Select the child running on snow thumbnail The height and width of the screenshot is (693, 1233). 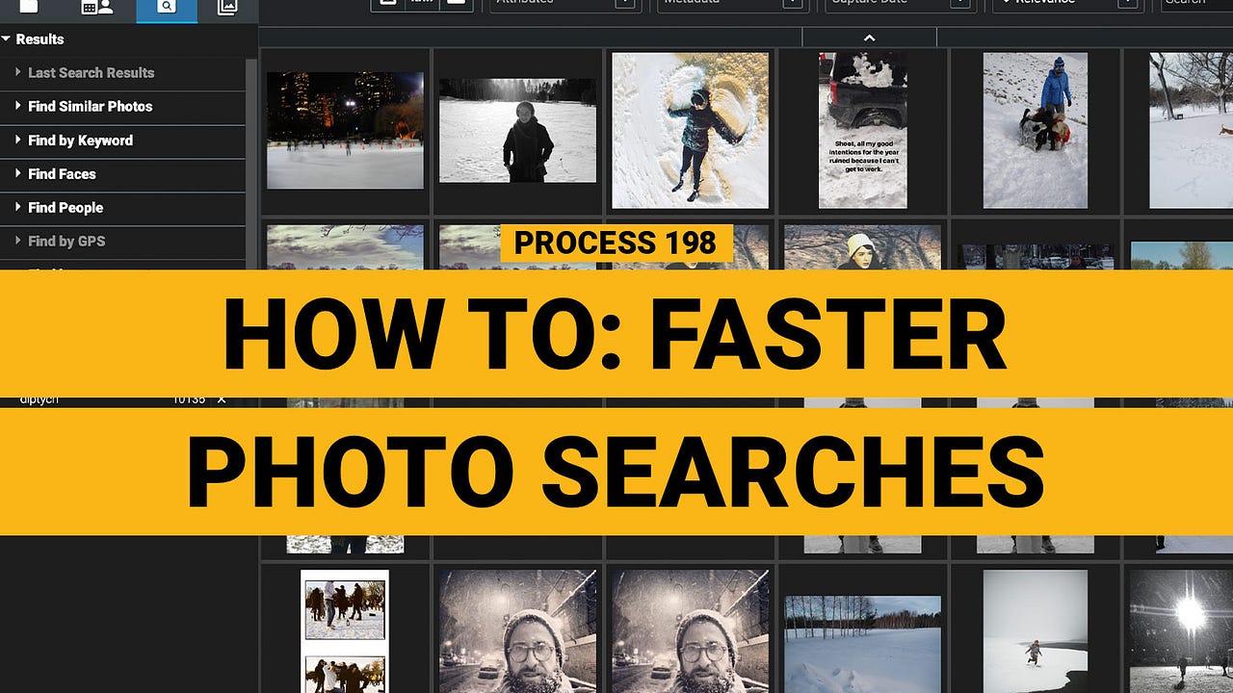tap(1035, 631)
